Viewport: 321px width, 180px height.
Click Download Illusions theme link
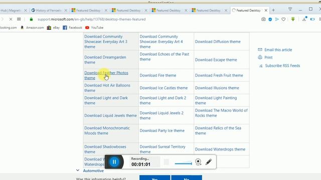coord(217,88)
